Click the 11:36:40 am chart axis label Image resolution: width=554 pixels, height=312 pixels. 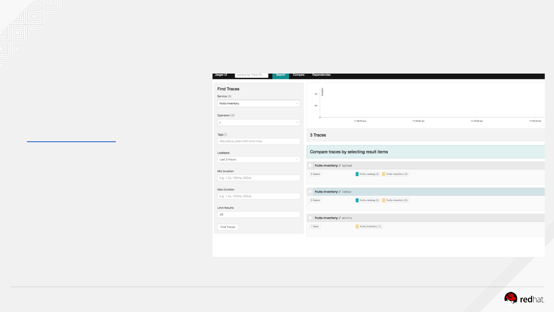[360, 121]
